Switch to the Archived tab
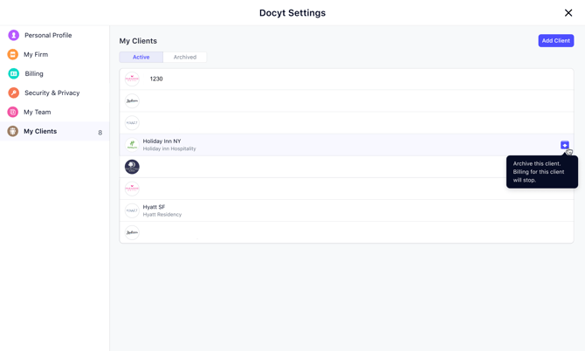 pyautogui.click(x=185, y=57)
